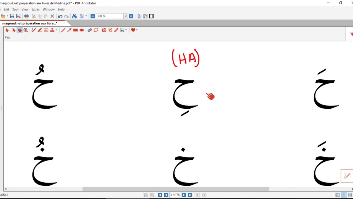Select the Lasso tool

(x=96, y=30)
